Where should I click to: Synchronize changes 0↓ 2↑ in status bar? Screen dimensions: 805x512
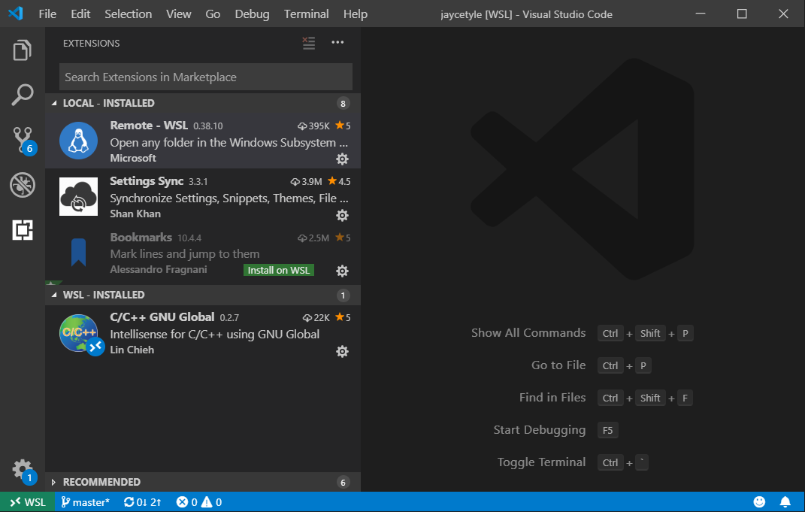[143, 501]
